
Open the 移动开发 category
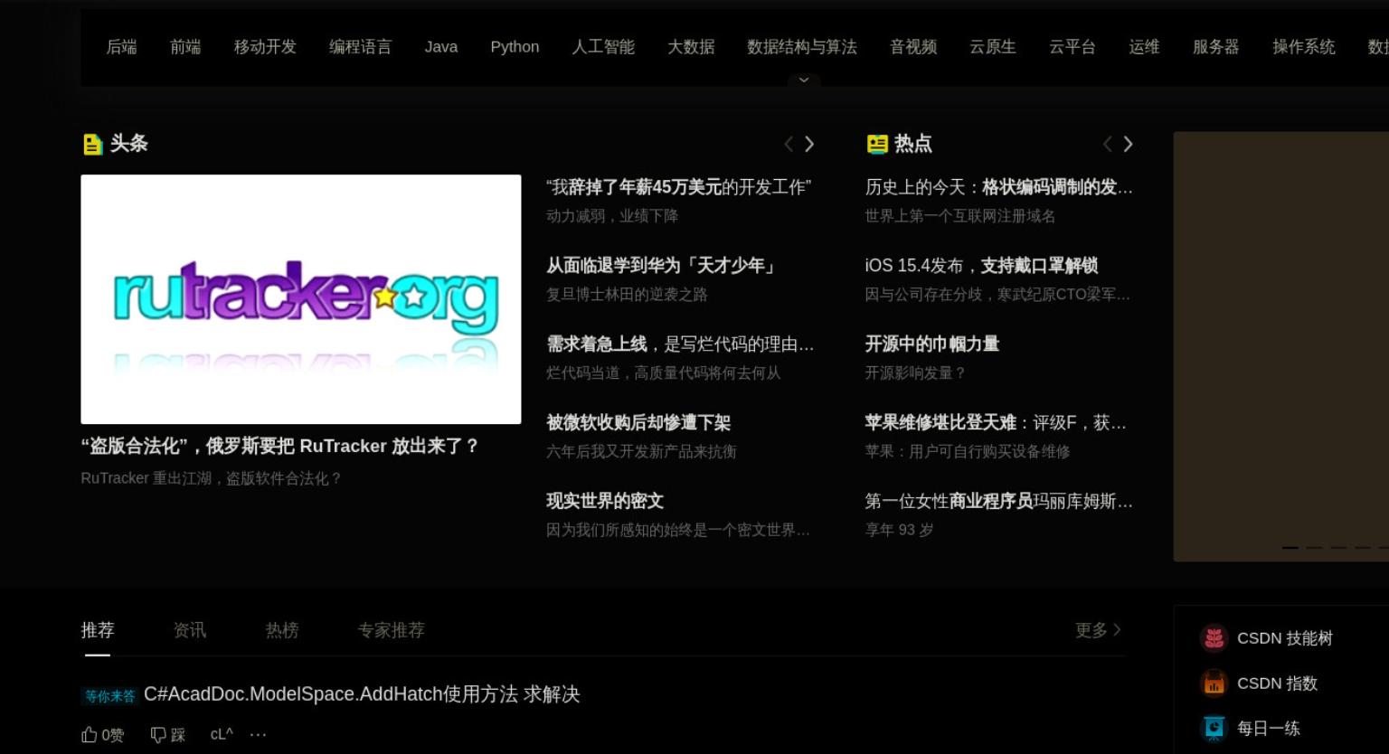[265, 47]
